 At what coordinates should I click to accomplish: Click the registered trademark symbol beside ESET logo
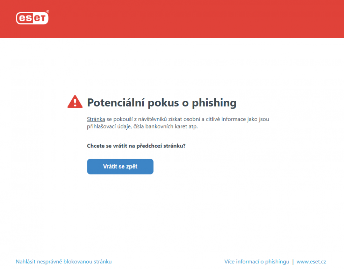tap(48, 12)
